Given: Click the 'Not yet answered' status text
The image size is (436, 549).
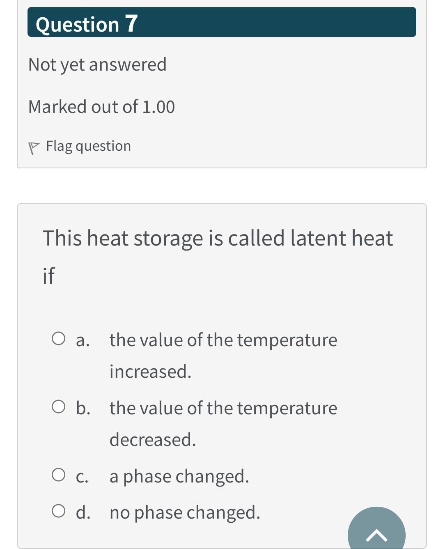Looking at the screenshot, I should coord(97,65).
